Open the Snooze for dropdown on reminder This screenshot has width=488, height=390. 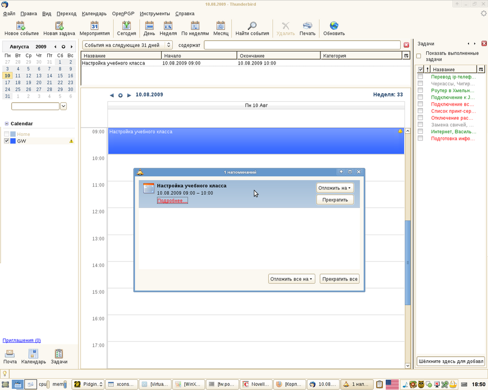335,188
